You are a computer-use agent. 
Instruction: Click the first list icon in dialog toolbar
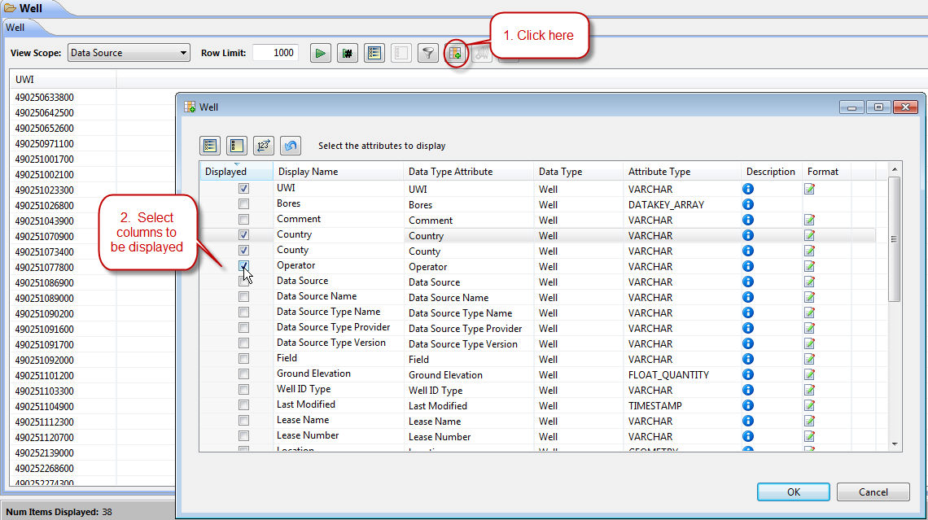click(210, 146)
